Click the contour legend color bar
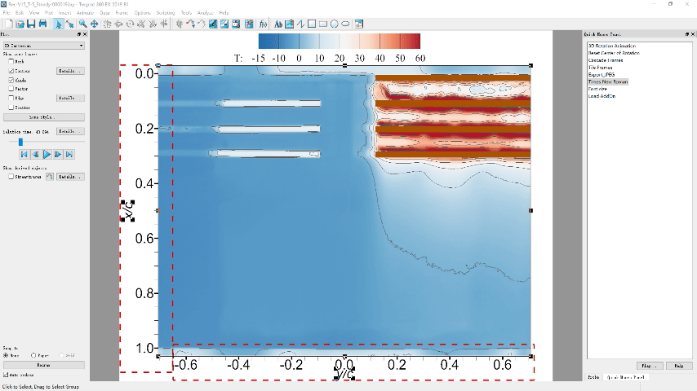Image resolution: width=697 pixels, height=391 pixels. pyautogui.click(x=340, y=42)
